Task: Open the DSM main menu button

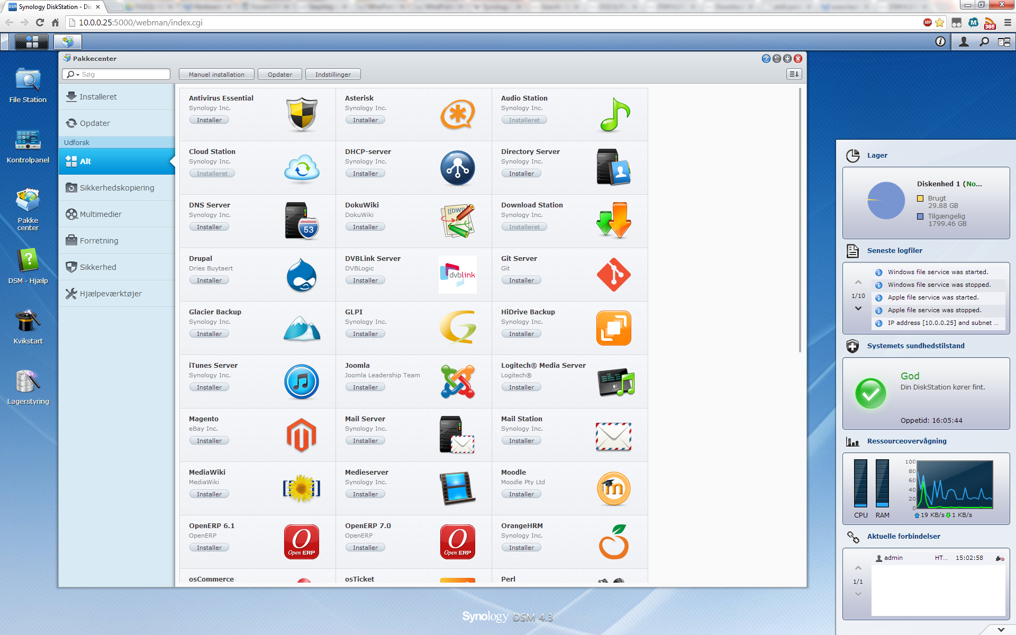Action: click(32, 42)
